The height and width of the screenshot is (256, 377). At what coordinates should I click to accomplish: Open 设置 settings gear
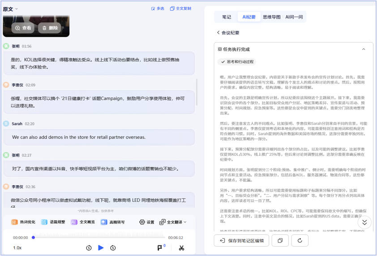[x=146, y=222]
